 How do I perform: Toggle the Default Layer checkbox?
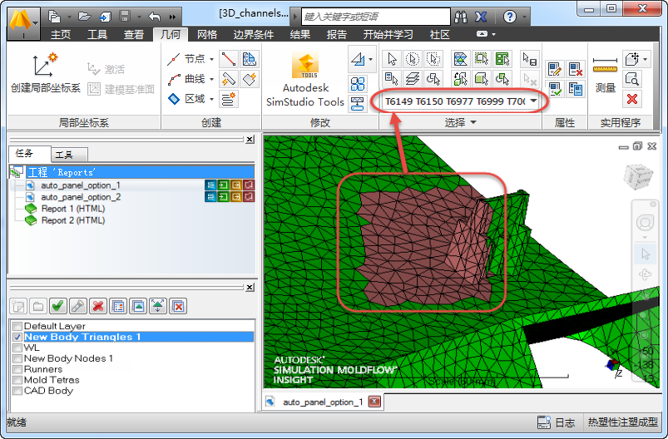17,326
